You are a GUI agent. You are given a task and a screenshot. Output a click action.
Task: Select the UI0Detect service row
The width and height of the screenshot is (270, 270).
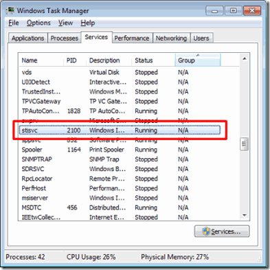pyautogui.click(x=120, y=82)
